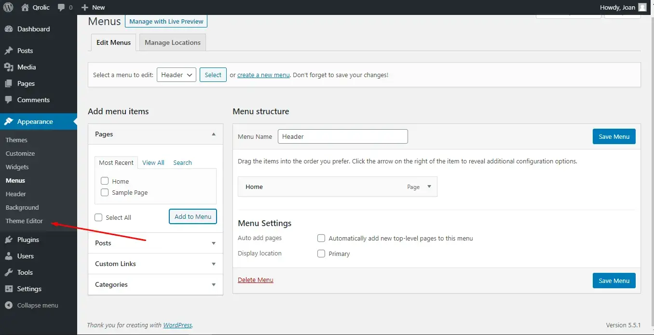Open Dashboard from the sidebar
Screen dimensions: 654x335
point(33,29)
